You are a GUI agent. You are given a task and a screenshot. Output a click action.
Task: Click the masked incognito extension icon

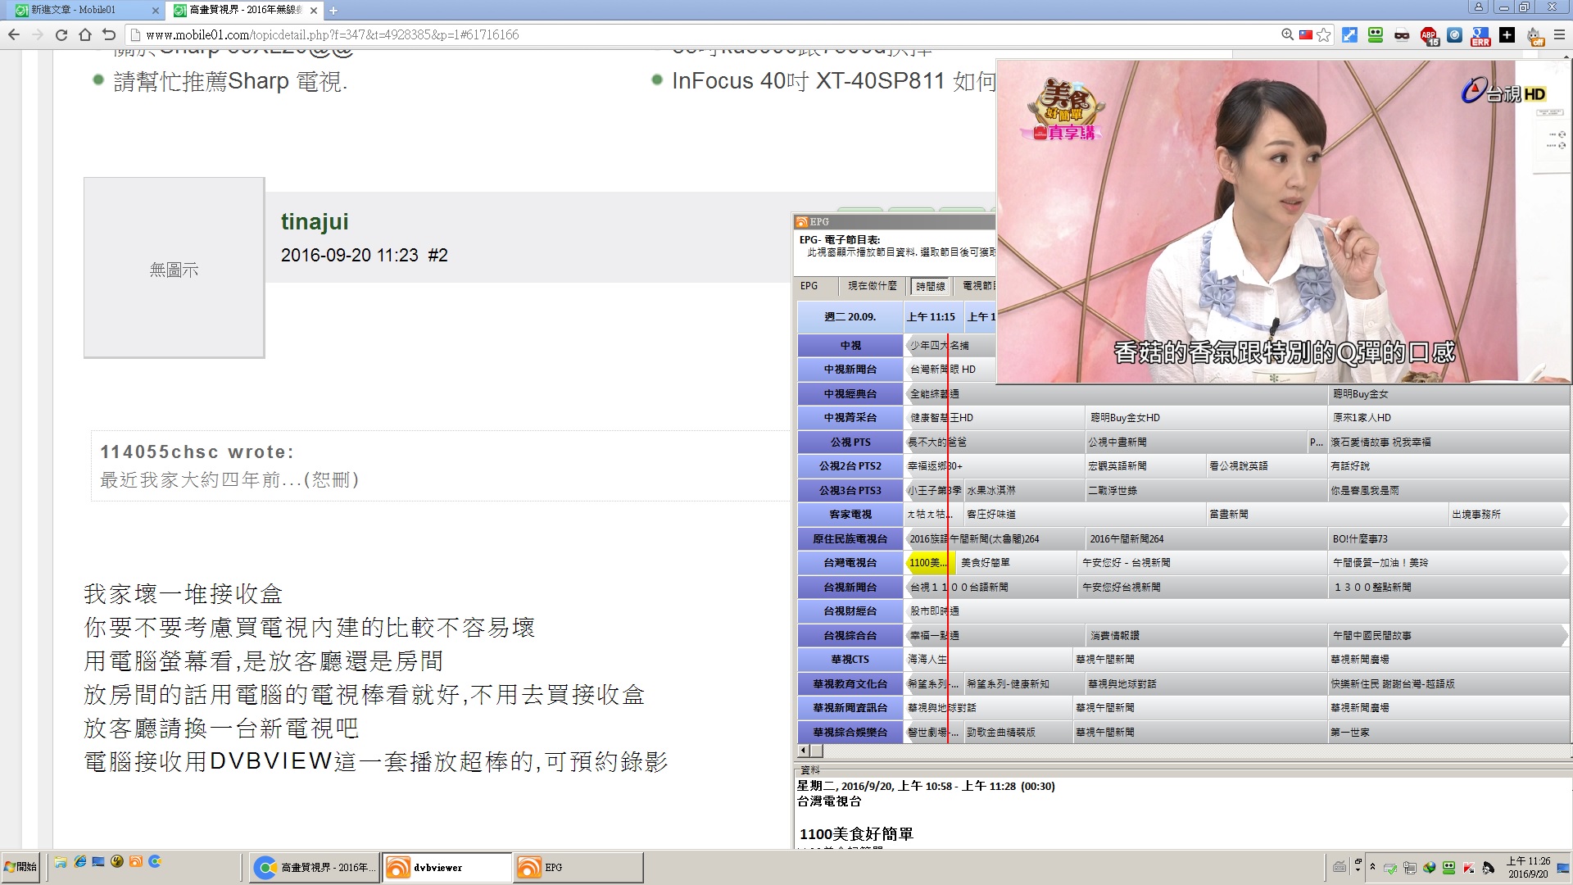[x=1402, y=34]
